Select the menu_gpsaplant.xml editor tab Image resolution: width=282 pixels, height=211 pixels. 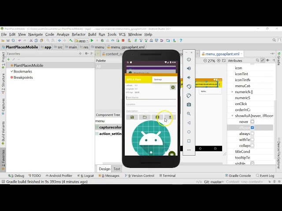tap(222, 54)
